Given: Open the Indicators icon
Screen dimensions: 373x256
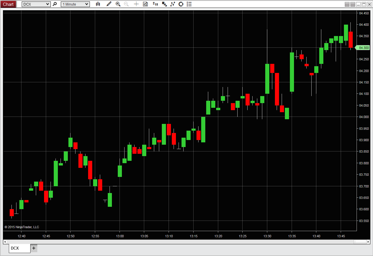Looking at the screenshot, I should point(173,4).
